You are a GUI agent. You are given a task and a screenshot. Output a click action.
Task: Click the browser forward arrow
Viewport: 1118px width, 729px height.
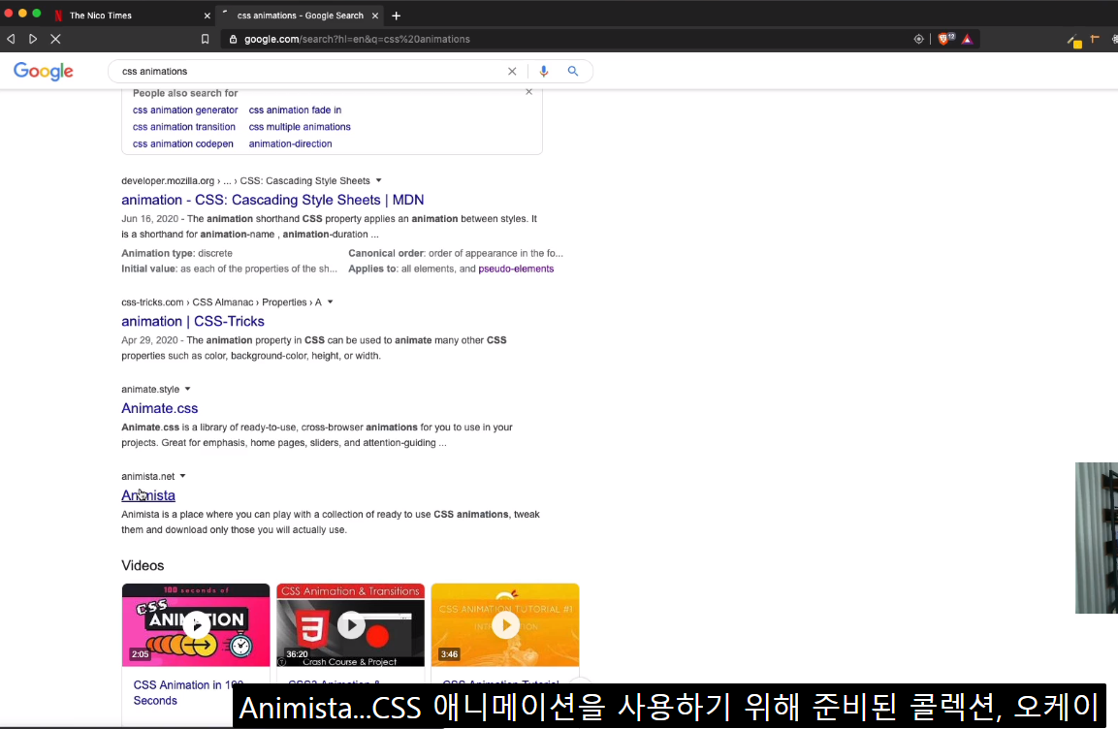[x=33, y=39]
